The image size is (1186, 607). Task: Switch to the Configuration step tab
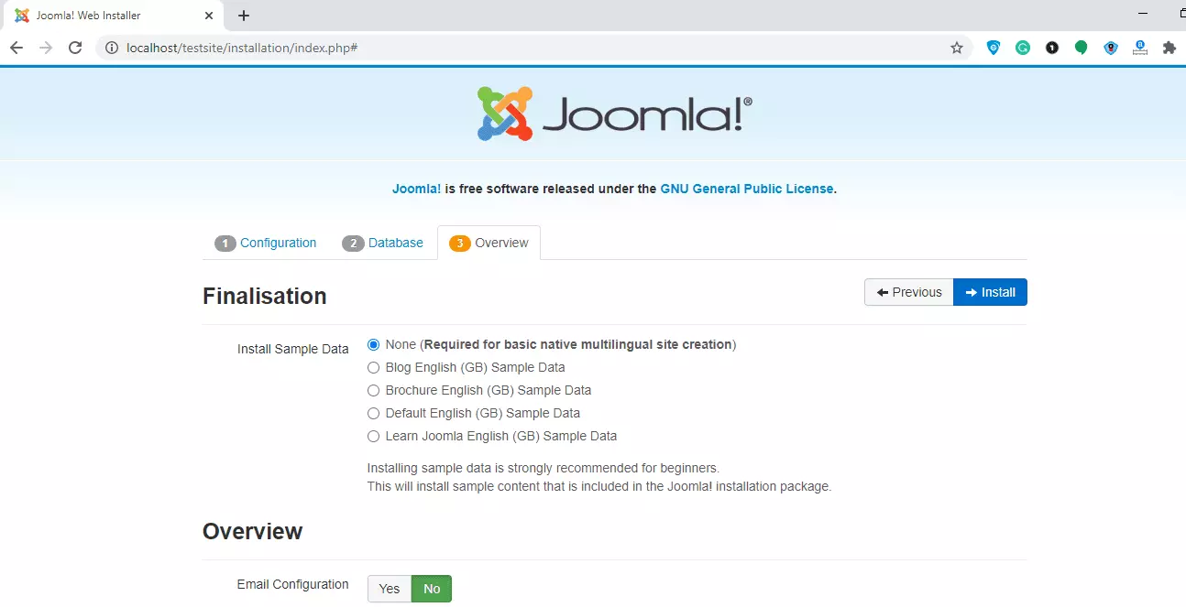[x=266, y=243]
